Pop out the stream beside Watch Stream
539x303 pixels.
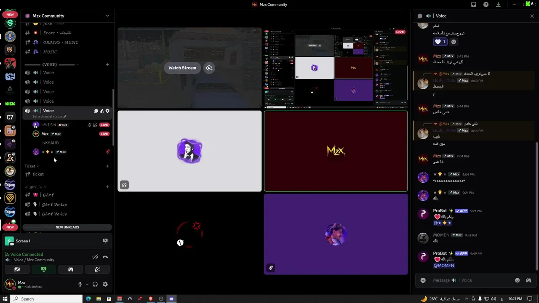209,68
